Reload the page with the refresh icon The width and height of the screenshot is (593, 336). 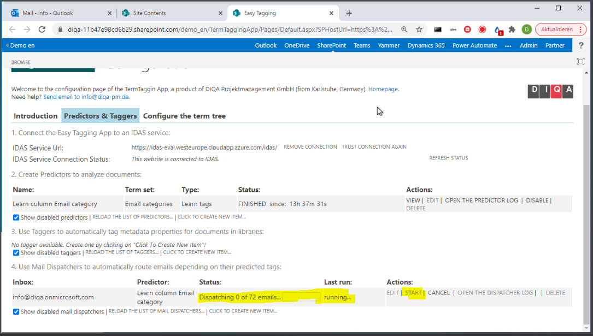(42, 30)
